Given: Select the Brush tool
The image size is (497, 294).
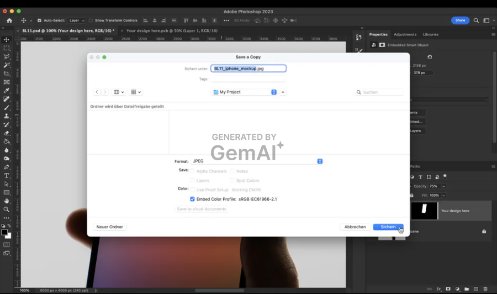Looking at the screenshot, I should click(x=6, y=108).
